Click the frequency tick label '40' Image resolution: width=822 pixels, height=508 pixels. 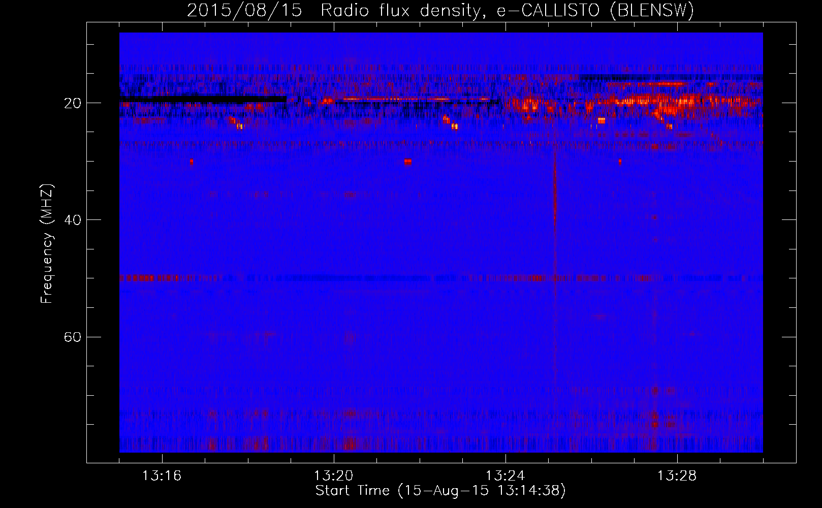point(73,220)
